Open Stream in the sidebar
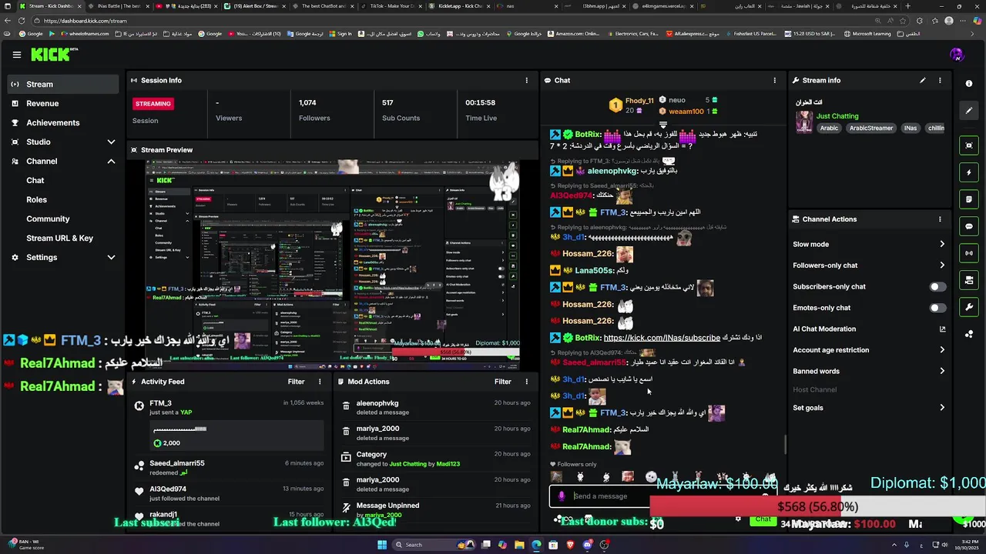 [63, 84]
